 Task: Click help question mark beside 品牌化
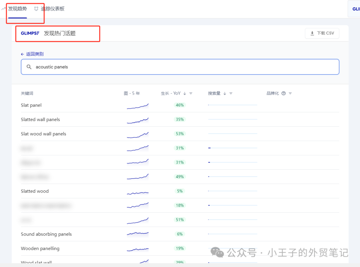click(x=283, y=94)
